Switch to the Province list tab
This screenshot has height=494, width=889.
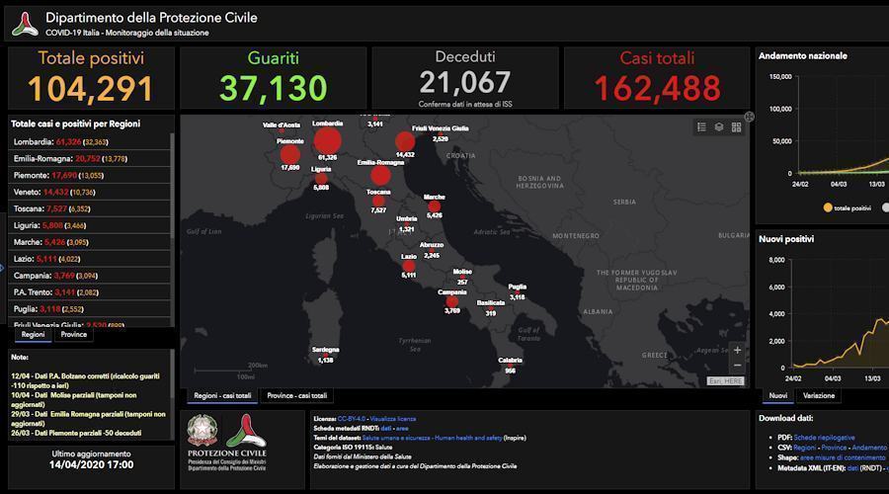click(x=74, y=335)
